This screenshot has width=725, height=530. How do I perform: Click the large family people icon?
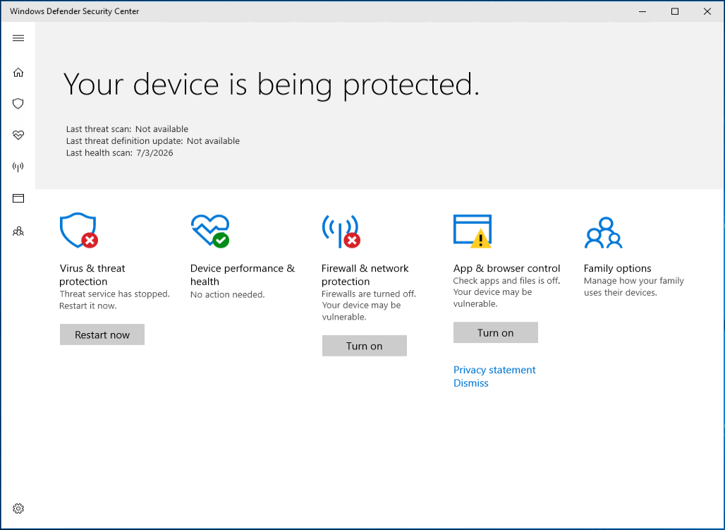click(x=604, y=233)
